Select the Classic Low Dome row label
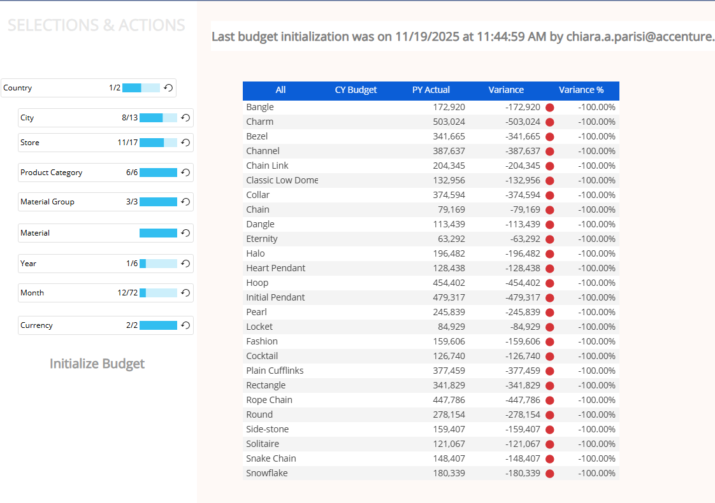This screenshot has width=715, height=503. tap(282, 180)
